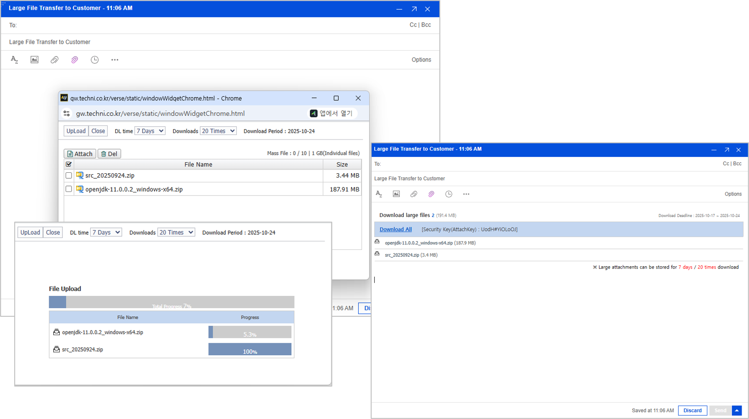This screenshot has width=749, height=419.
Task: Click Bcc in the right compose window
Action: coord(738,164)
